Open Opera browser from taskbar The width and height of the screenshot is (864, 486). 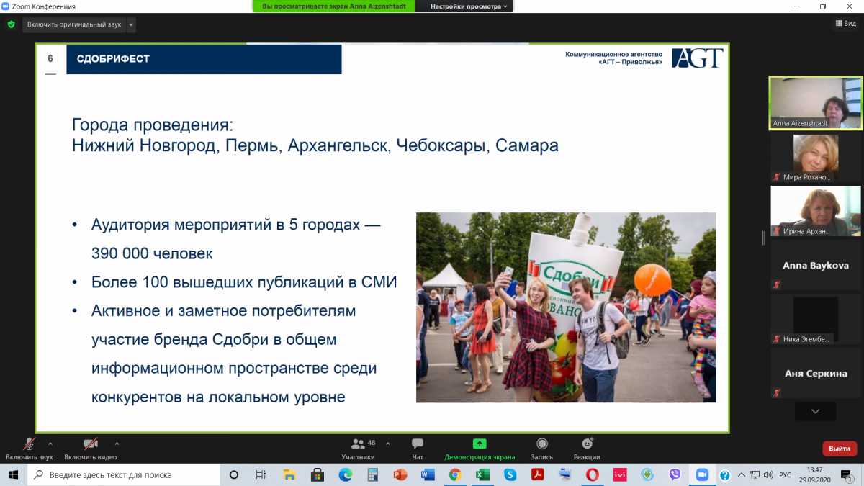(x=593, y=475)
